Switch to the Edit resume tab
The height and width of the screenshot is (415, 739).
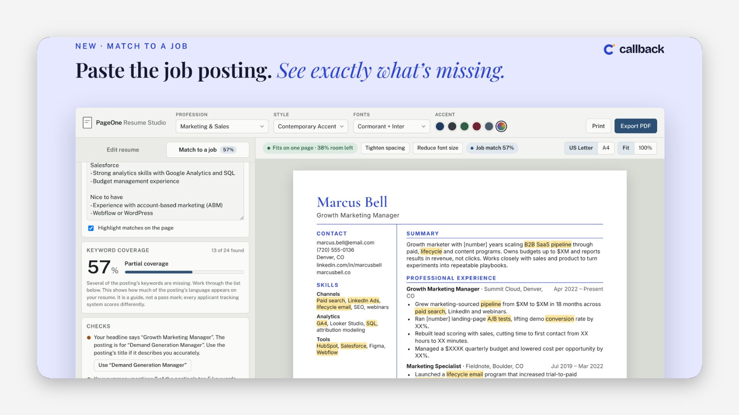(x=123, y=150)
